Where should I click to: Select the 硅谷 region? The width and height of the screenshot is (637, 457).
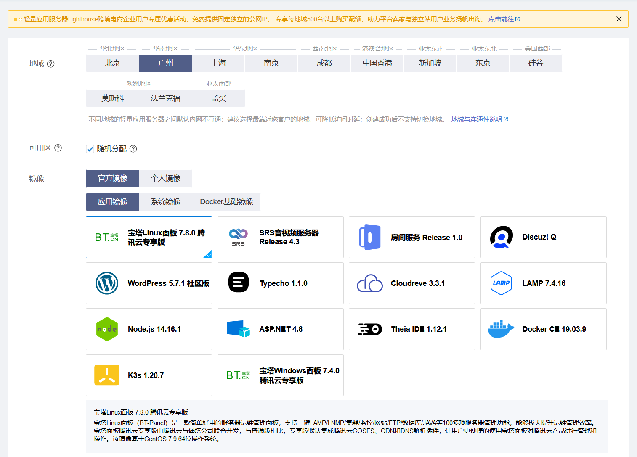pyautogui.click(x=536, y=63)
